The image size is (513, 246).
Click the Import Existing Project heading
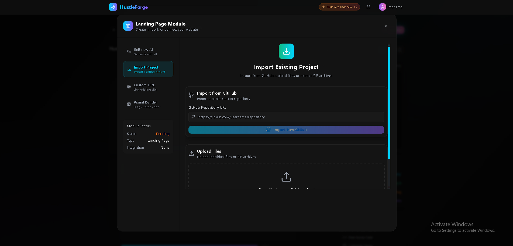coord(286,67)
